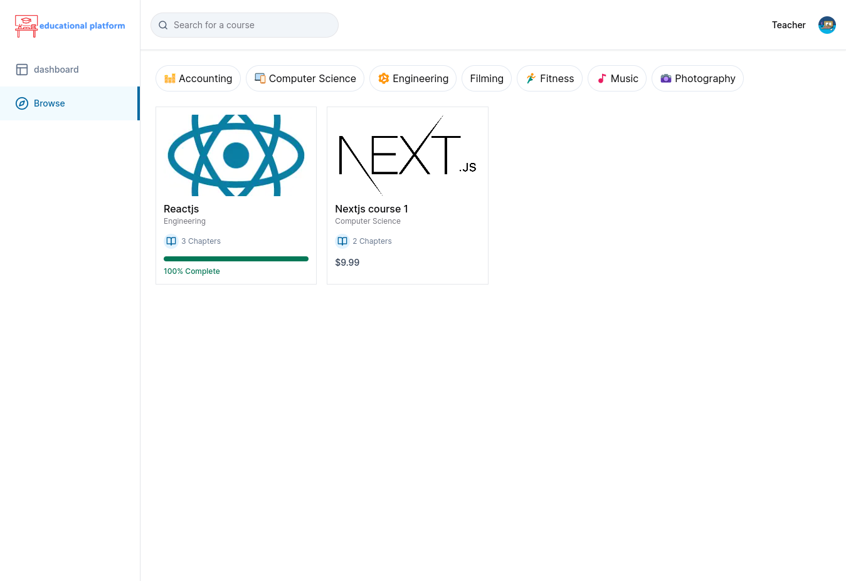
Task: Open the Nextjs course 1 title
Action: tap(371, 209)
